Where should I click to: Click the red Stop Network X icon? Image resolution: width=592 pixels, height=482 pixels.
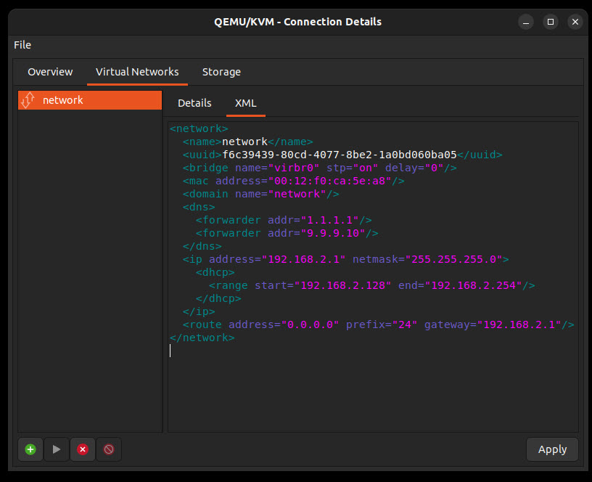pos(83,449)
